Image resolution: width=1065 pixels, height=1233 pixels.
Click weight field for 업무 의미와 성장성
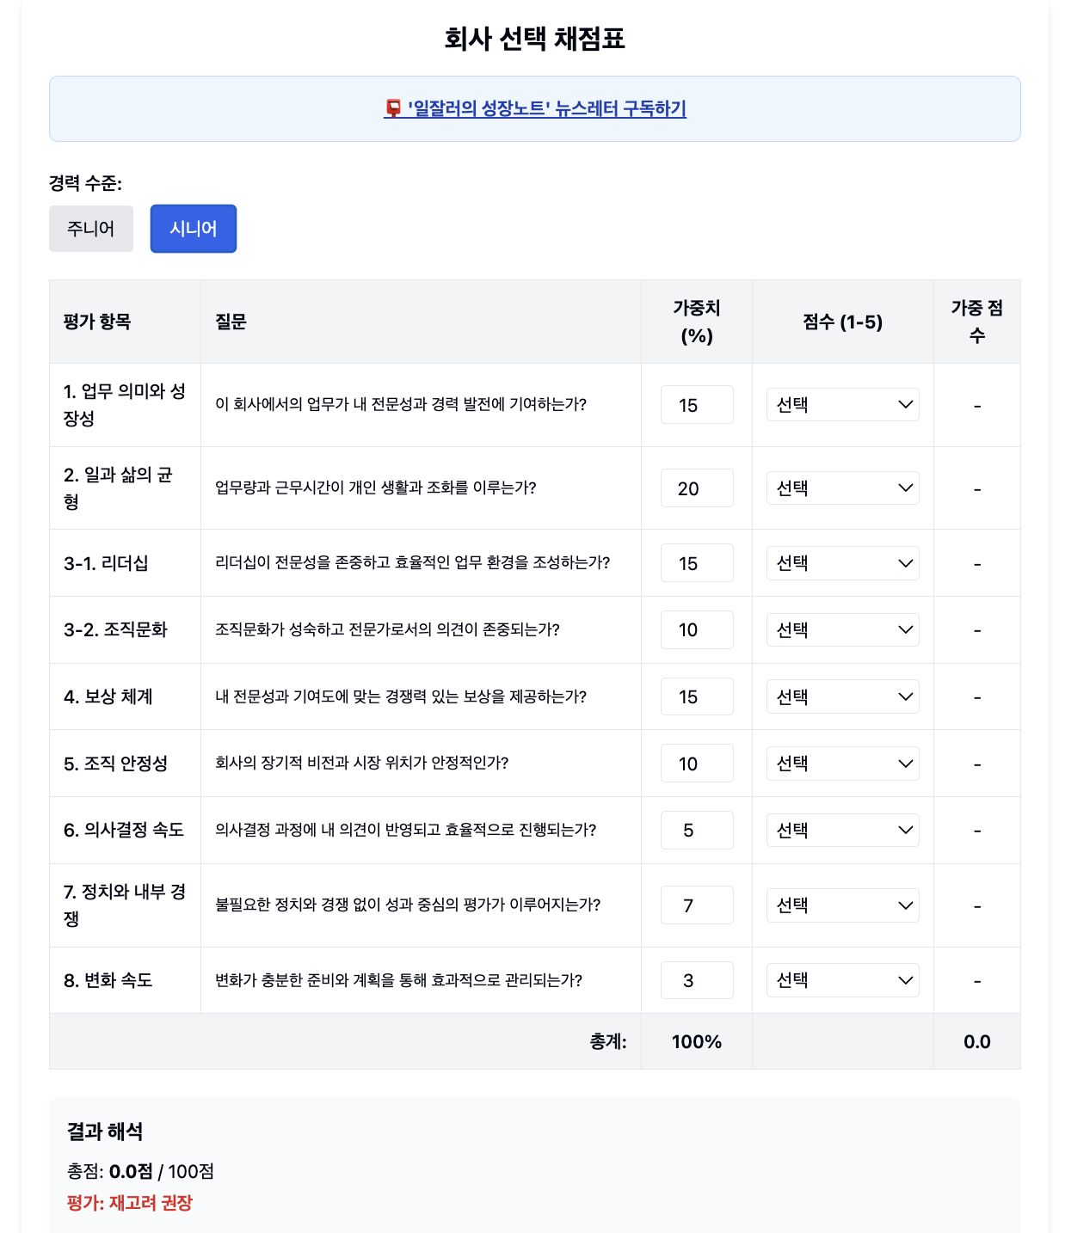(696, 404)
